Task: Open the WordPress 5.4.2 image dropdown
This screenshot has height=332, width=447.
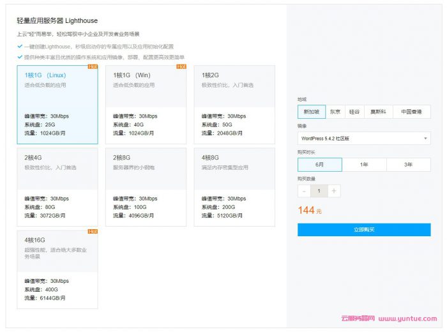Action: pos(363,138)
